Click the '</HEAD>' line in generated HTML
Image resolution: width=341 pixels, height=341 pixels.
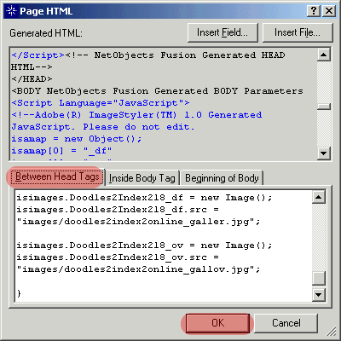[32, 78]
